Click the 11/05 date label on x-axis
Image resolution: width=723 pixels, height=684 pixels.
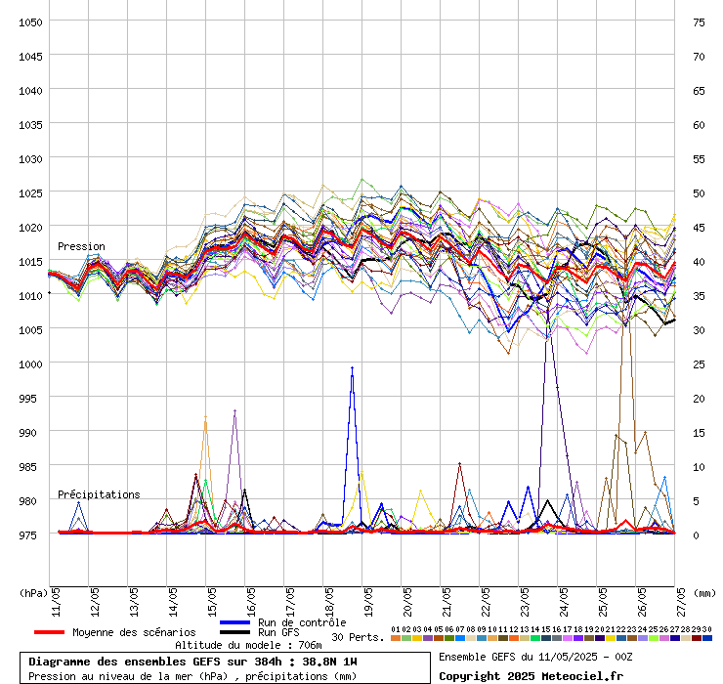point(57,602)
